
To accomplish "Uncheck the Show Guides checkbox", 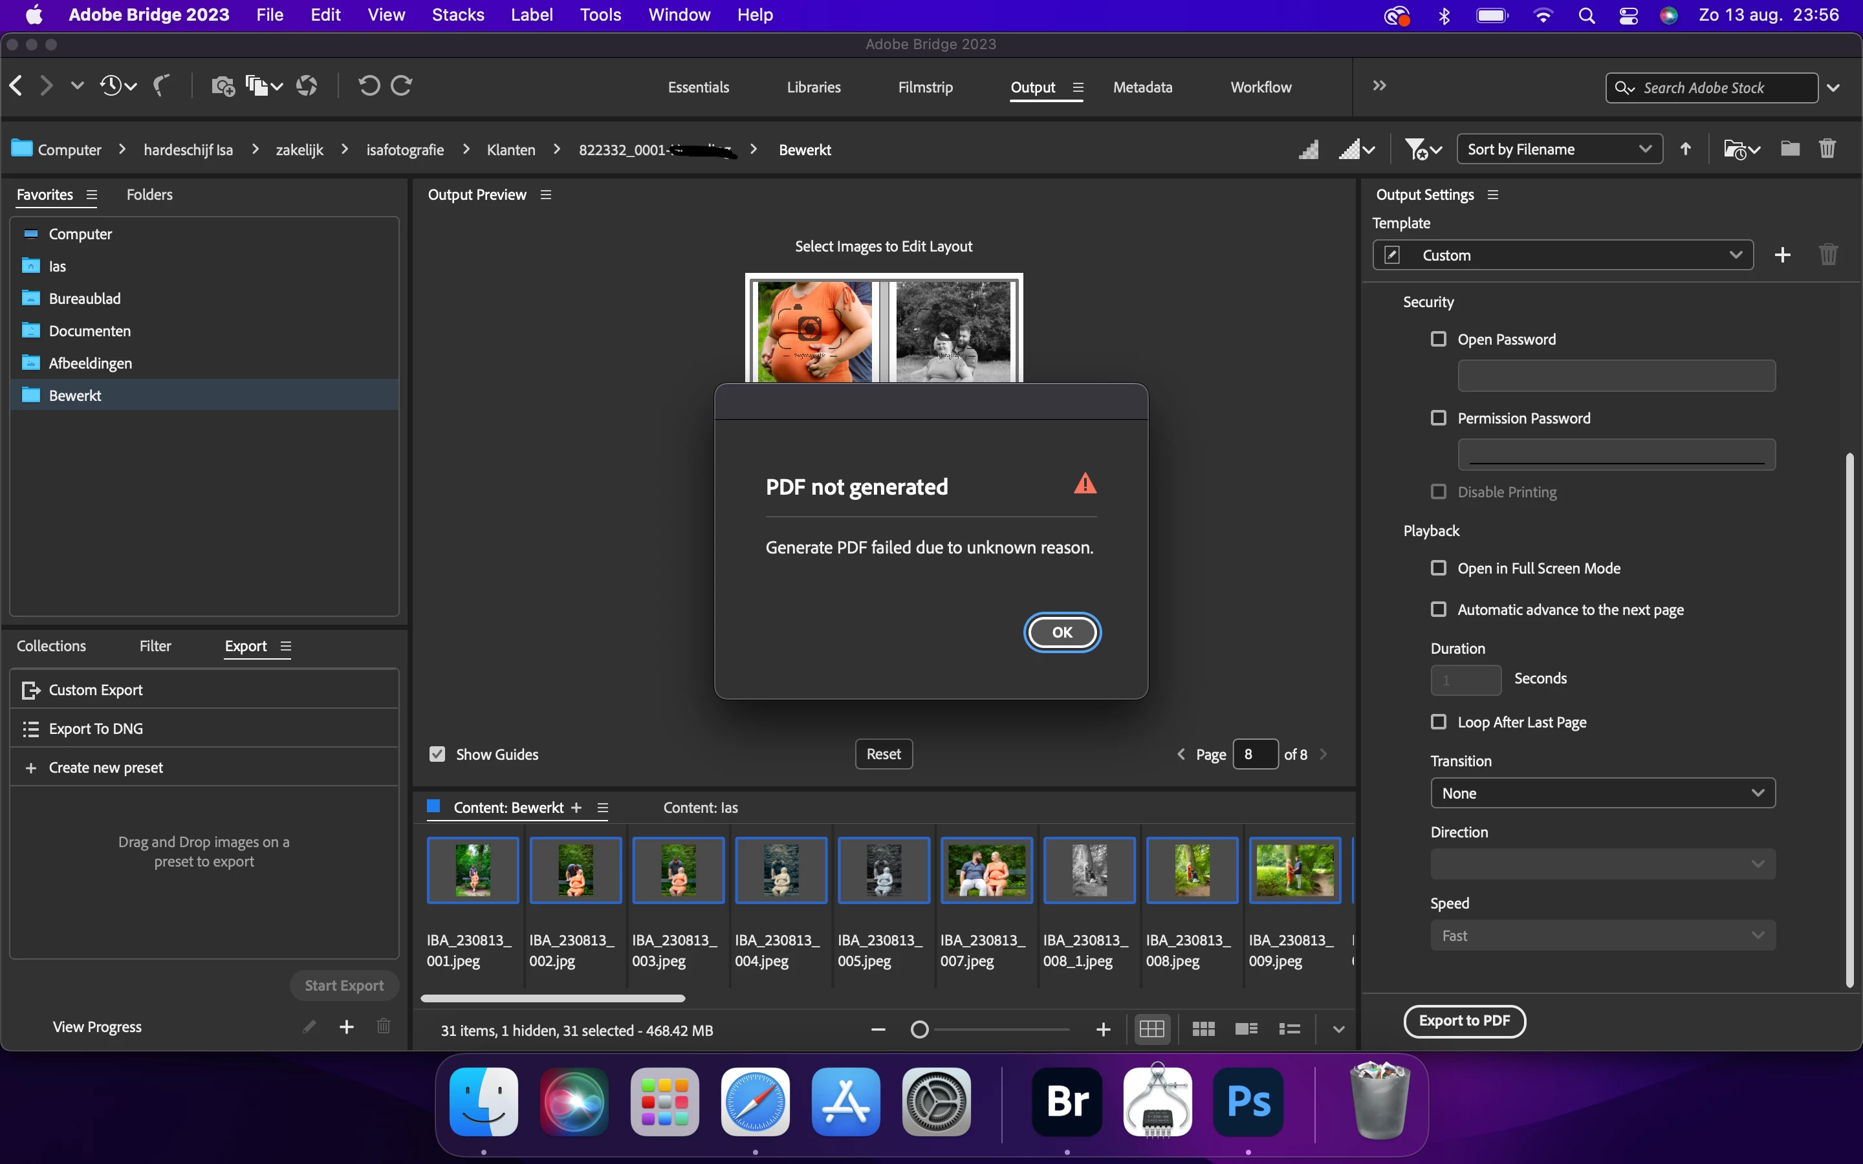I will pyautogui.click(x=437, y=755).
